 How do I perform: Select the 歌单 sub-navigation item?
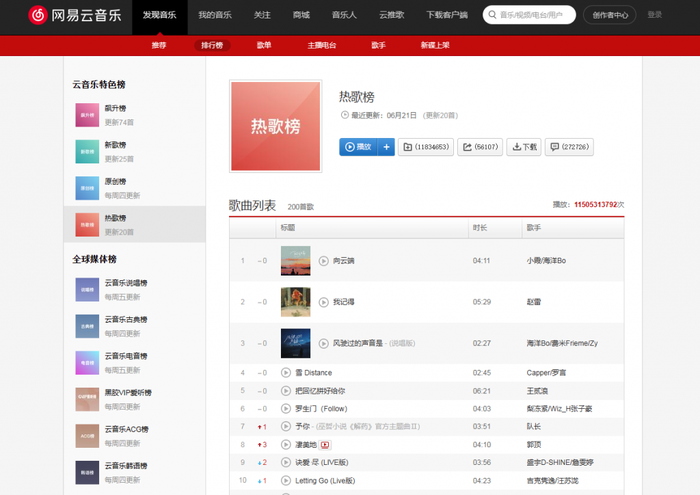point(264,45)
